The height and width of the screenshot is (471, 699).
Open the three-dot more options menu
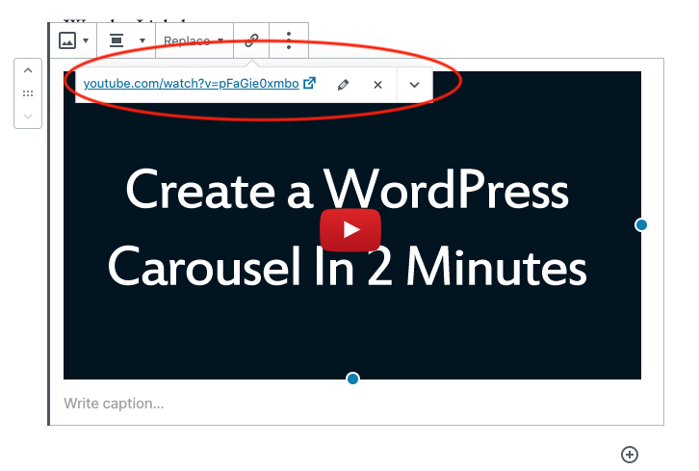(x=289, y=41)
